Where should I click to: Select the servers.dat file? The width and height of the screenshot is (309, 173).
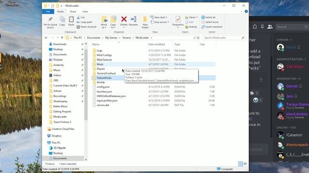pos(103,105)
